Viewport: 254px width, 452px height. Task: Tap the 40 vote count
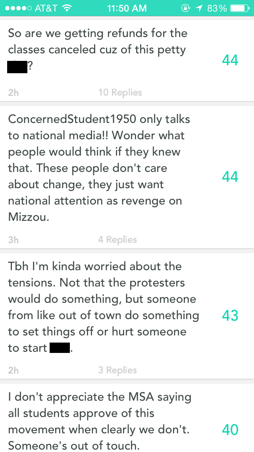pyautogui.click(x=230, y=430)
